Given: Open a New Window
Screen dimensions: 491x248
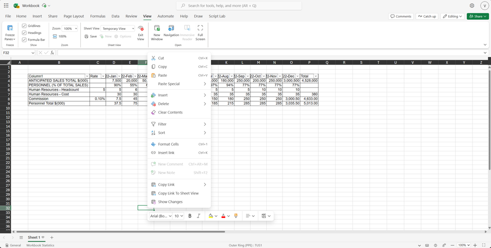Looking at the screenshot, I should pyautogui.click(x=157, y=32).
